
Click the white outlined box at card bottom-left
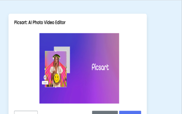coord(26,113)
